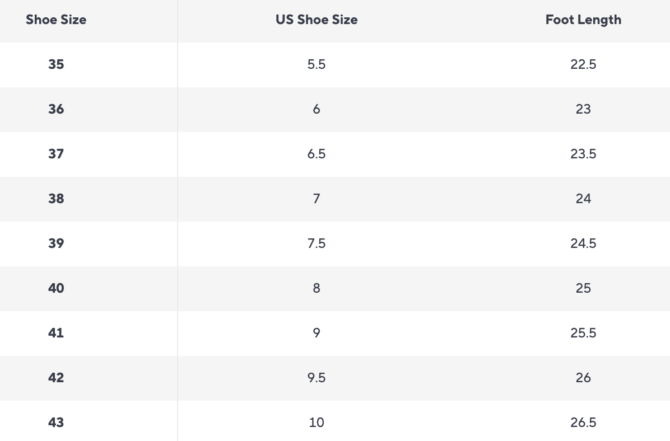Click shoe size 37 row label
This screenshot has height=441, width=670.
[56, 154]
